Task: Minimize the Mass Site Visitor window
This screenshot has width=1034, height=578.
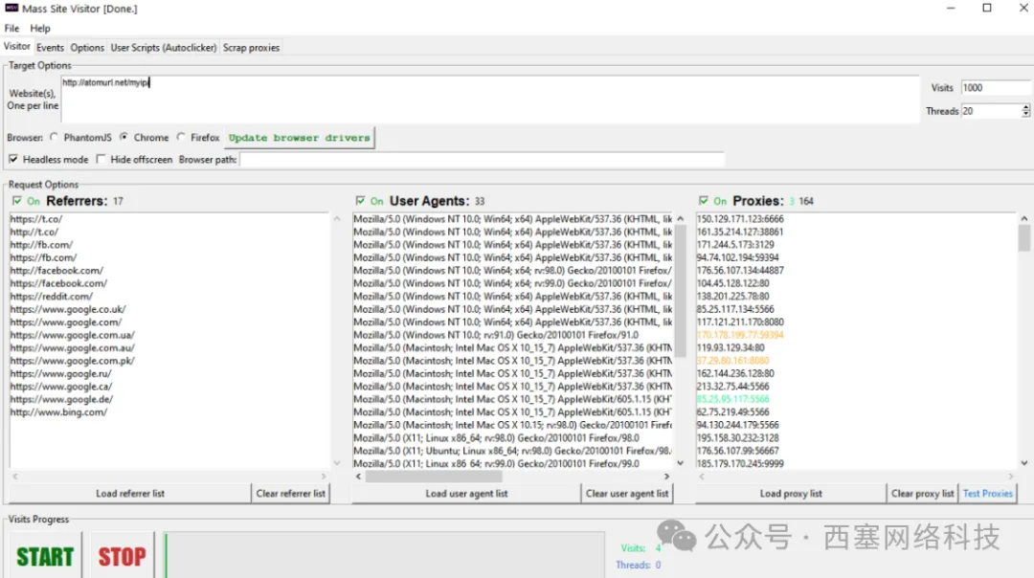Action: click(951, 8)
